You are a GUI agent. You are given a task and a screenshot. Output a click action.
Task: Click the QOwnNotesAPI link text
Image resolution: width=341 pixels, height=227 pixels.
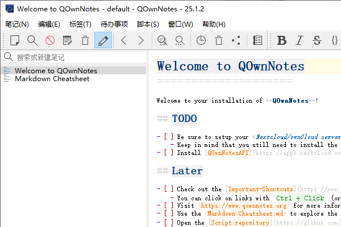(x=228, y=153)
